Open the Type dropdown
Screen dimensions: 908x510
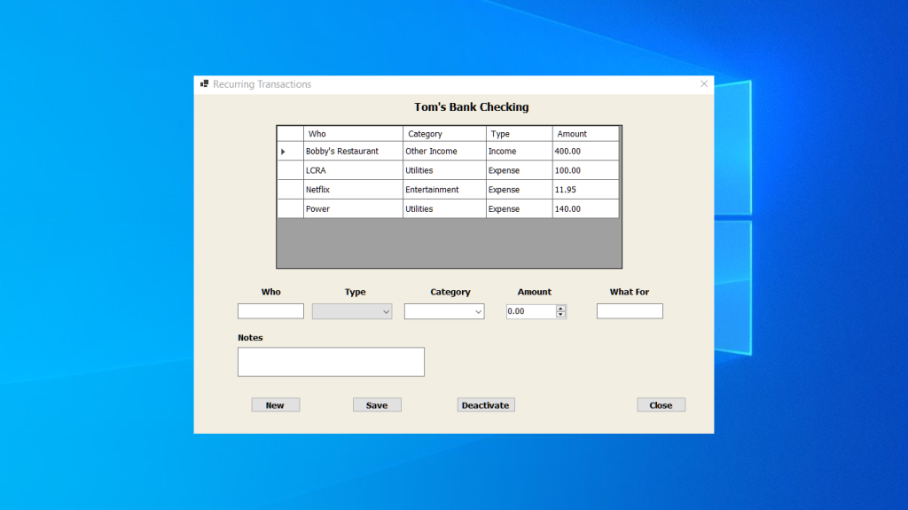coord(352,312)
